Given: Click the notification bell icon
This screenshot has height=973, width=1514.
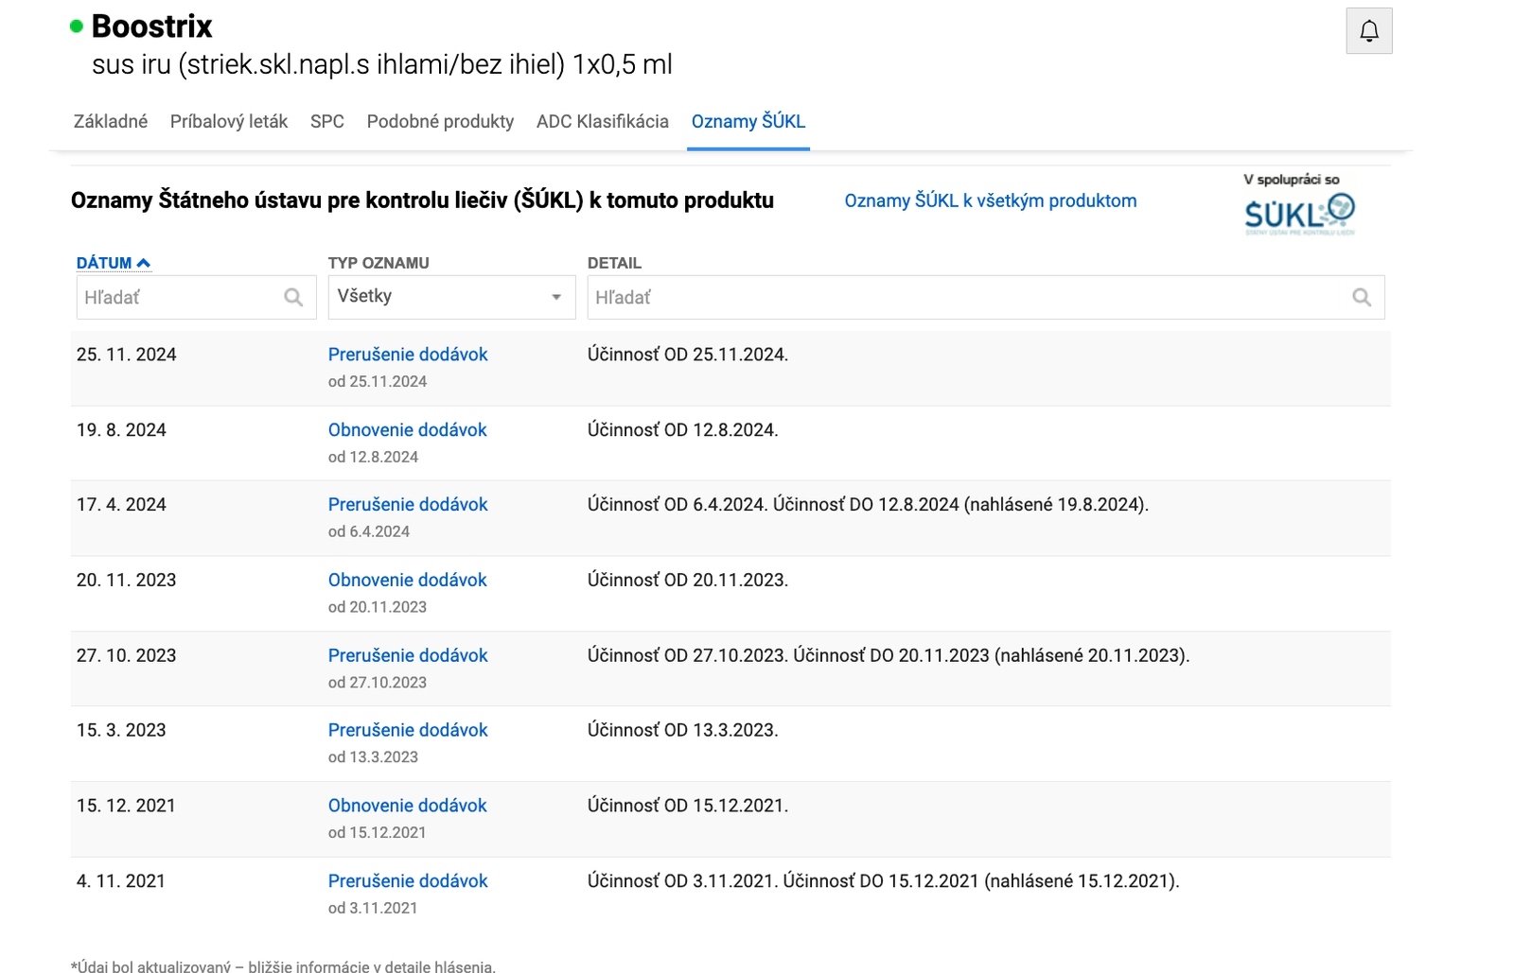Looking at the screenshot, I should point(1368,31).
